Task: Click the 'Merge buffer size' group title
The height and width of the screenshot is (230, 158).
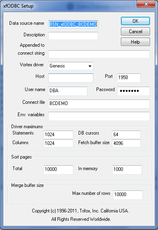Action: 28,185
